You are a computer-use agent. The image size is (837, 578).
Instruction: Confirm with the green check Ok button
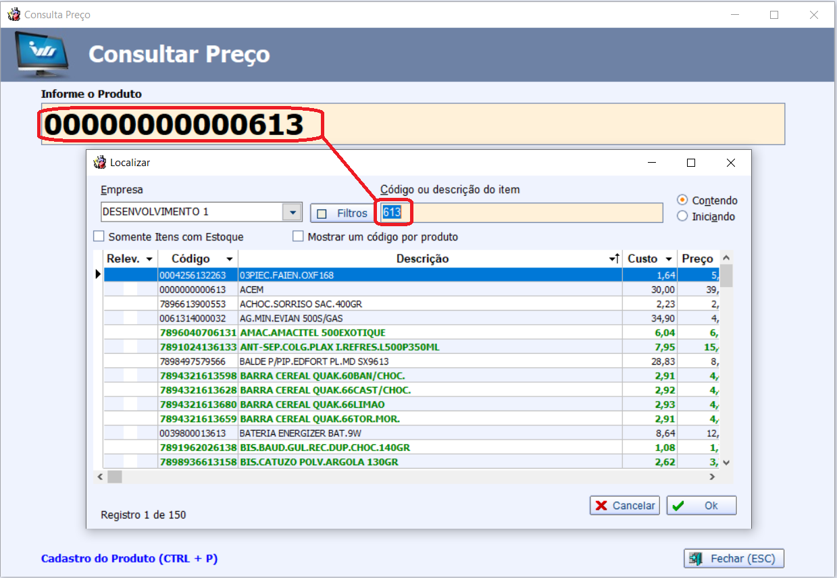(701, 506)
